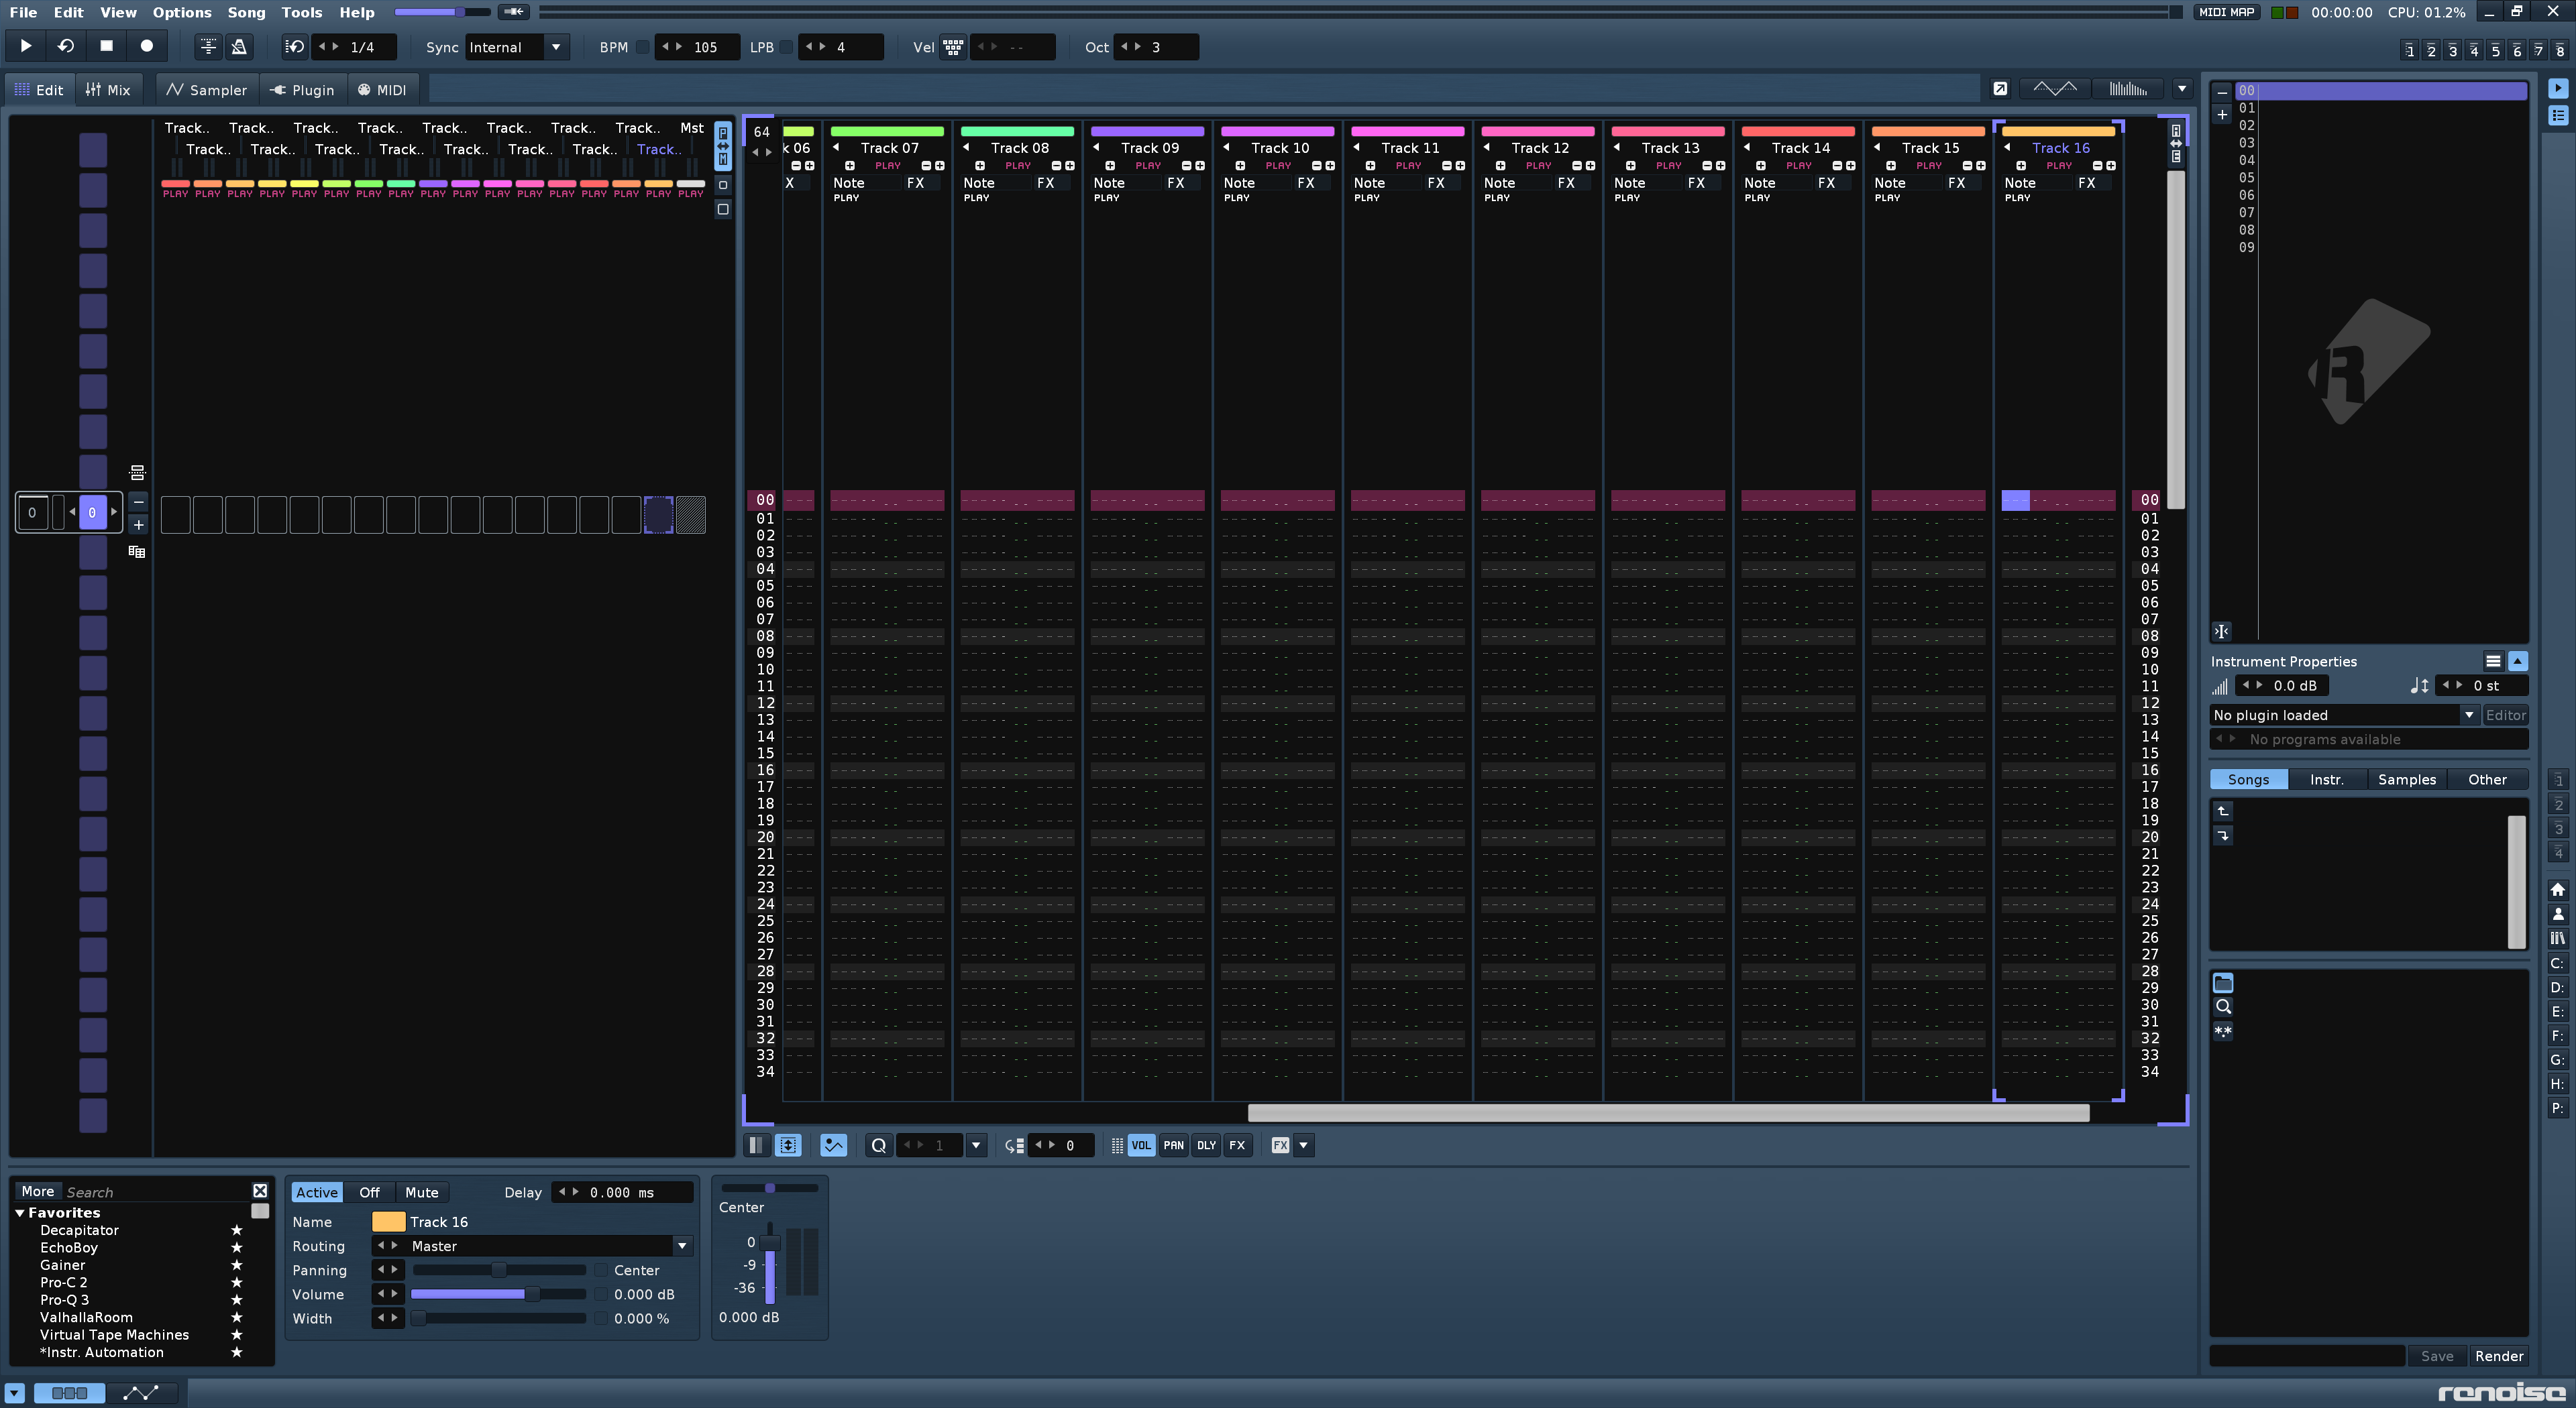Show the spectrum analyzer view button
The width and height of the screenshot is (2576, 1408).
point(2128,89)
